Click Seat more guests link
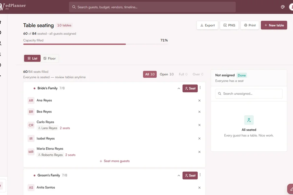This screenshot has width=293, height=195. [115, 161]
